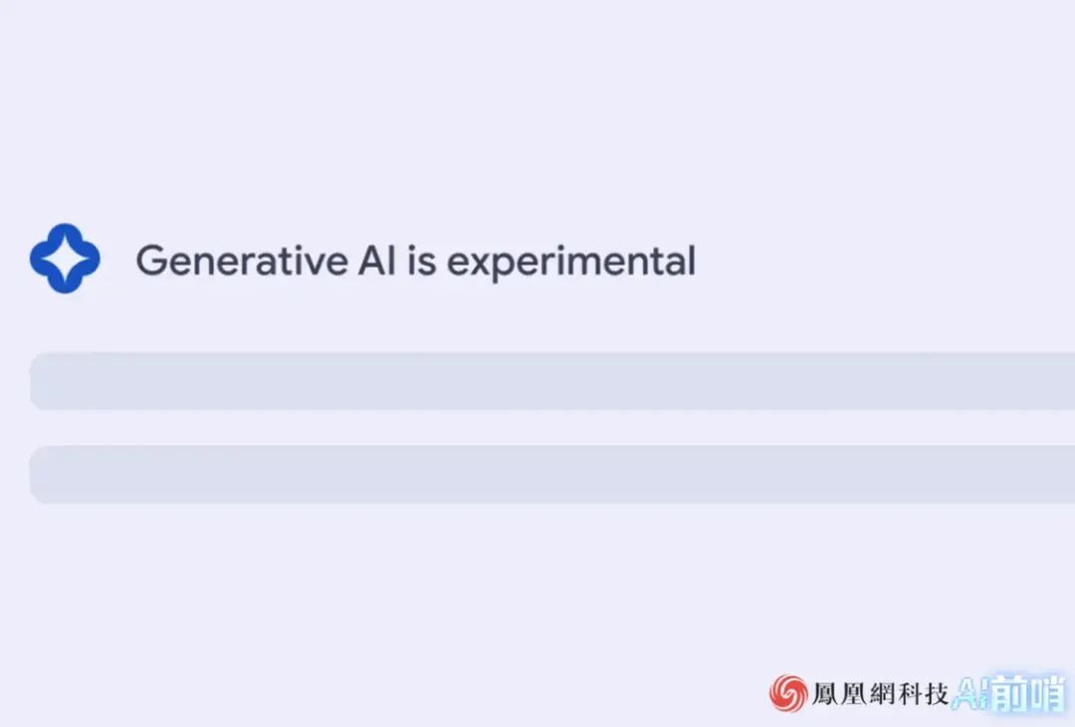Click the lower grey loading placeholder bar
This screenshot has width=1075, height=727.
552,474
